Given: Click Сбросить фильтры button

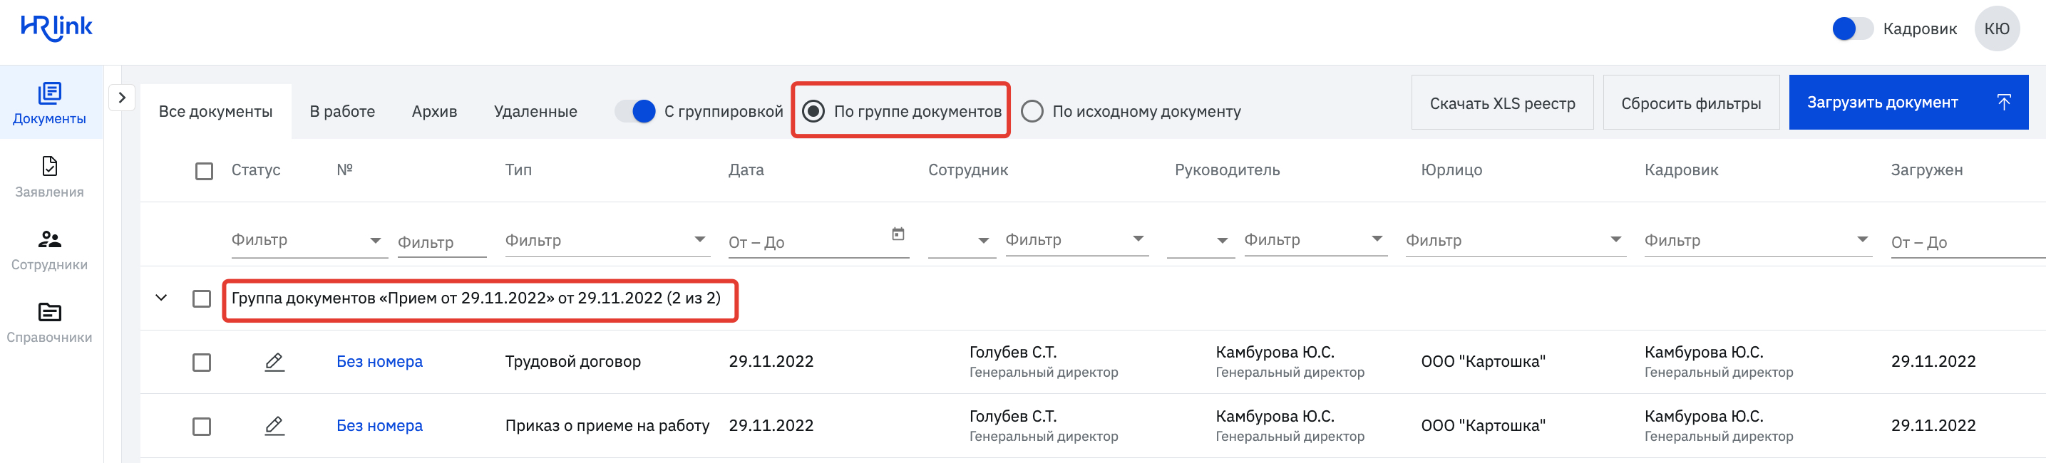Looking at the screenshot, I should click(1691, 103).
